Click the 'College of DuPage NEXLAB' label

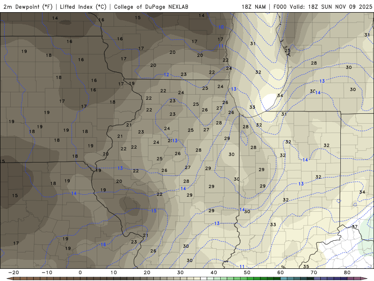(151, 7)
